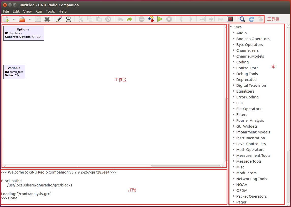Viewport: 291px width, 207px height.
Task: Expand the Byte Operators triangle
Action: click(234, 44)
